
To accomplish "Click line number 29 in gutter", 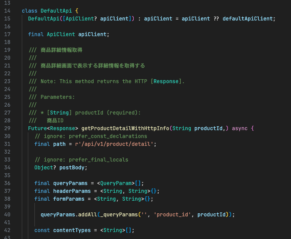I will [7, 128].
